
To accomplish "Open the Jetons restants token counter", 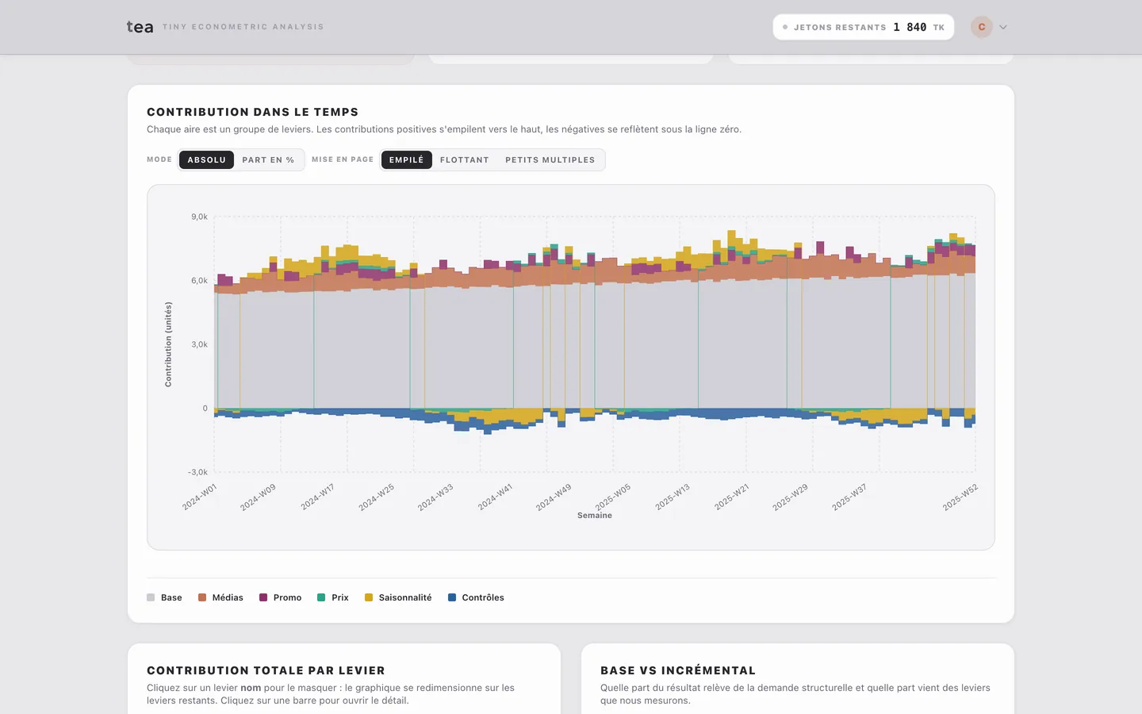I will click(x=864, y=27).
